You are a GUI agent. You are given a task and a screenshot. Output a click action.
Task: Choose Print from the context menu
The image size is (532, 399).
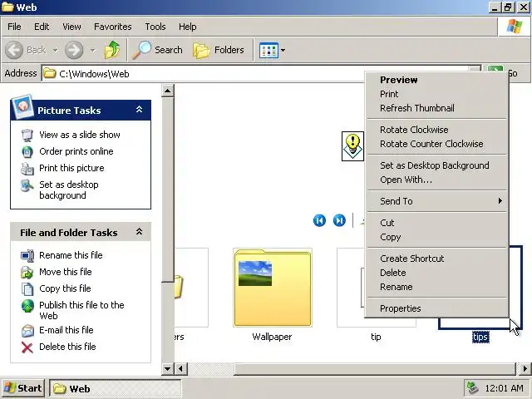436,94
